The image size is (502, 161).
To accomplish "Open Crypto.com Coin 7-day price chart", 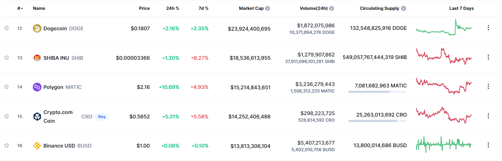I will pyautogui.click(x=444, y=115).
